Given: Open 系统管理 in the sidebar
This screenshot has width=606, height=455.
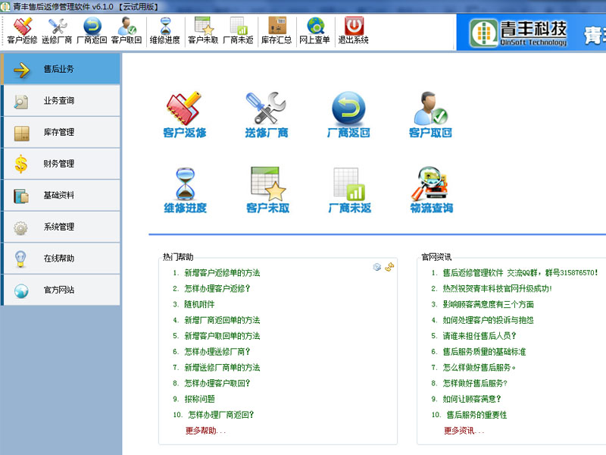Looking at the screenshot, I should tap(61, 227).
